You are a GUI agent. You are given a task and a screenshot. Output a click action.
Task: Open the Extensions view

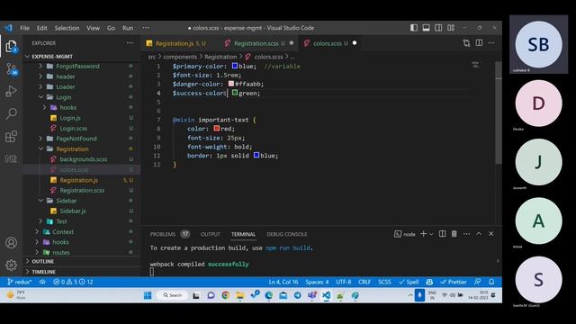pyautogui.click(x=11, y=136)
